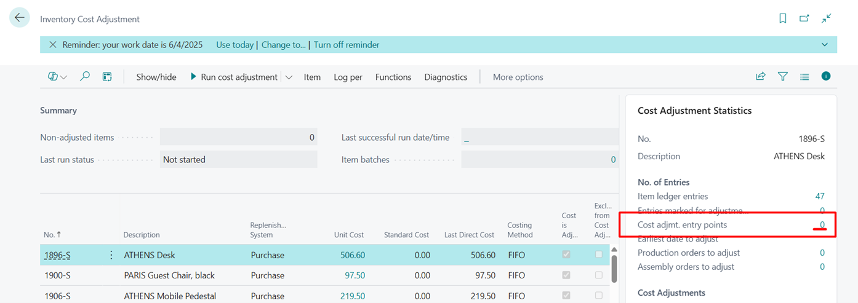This screenshot has width=858, height=303.
Task: Click Last Direct Cost 97.50 cell
Action: point(484,275)
